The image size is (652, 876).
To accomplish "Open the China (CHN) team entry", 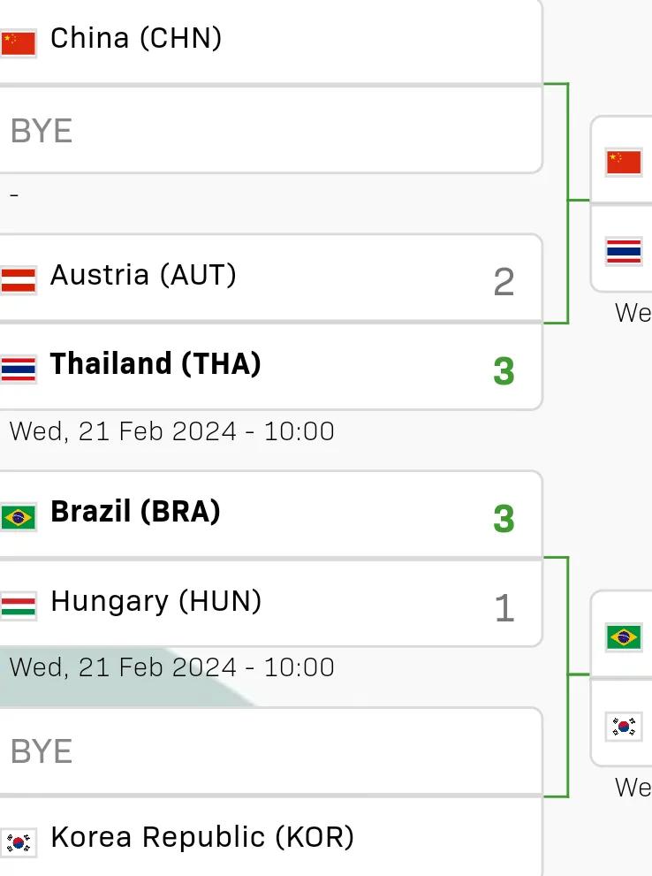I will [x=270, y=42].
